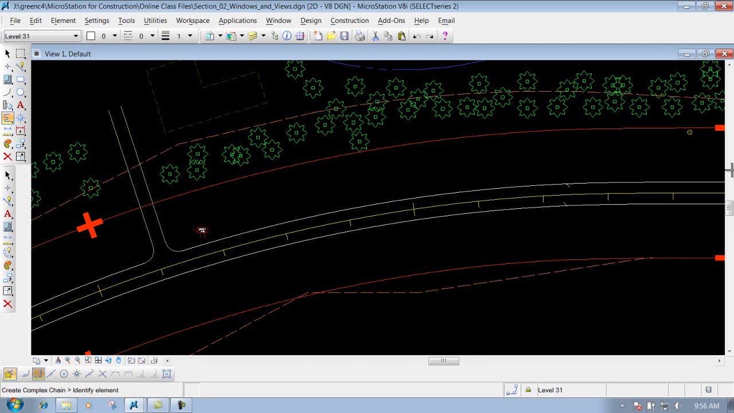Click the Print icon in the toolbar
The width and height of the screenshot is (734, 413).
[360, 36]
